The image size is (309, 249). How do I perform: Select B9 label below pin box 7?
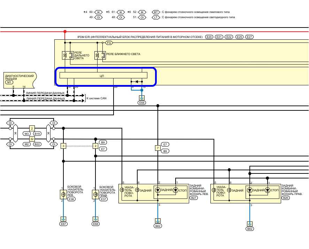point(165,151)
